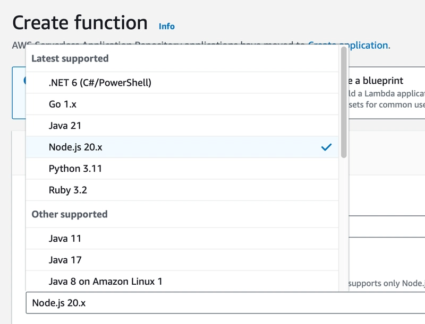Click the runtime list scrollbar thumb
The image size is (425, 324).
(x=344, y=102)
